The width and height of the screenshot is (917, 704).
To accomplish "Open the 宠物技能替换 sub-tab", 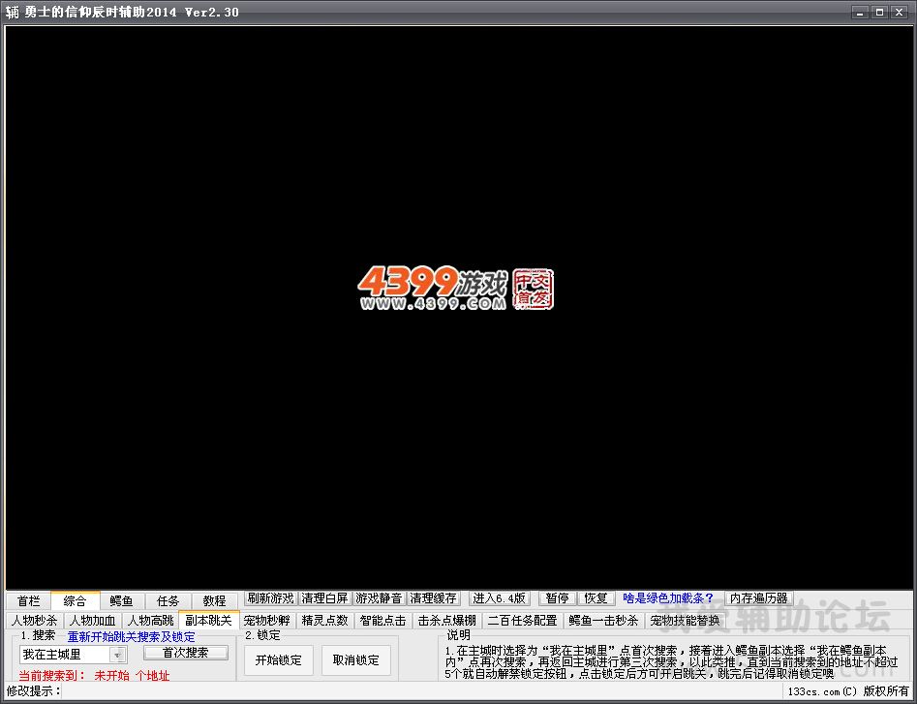I will [x=686, y=621].
